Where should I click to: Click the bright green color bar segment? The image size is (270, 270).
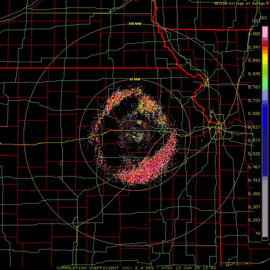[x=265, y=82]
